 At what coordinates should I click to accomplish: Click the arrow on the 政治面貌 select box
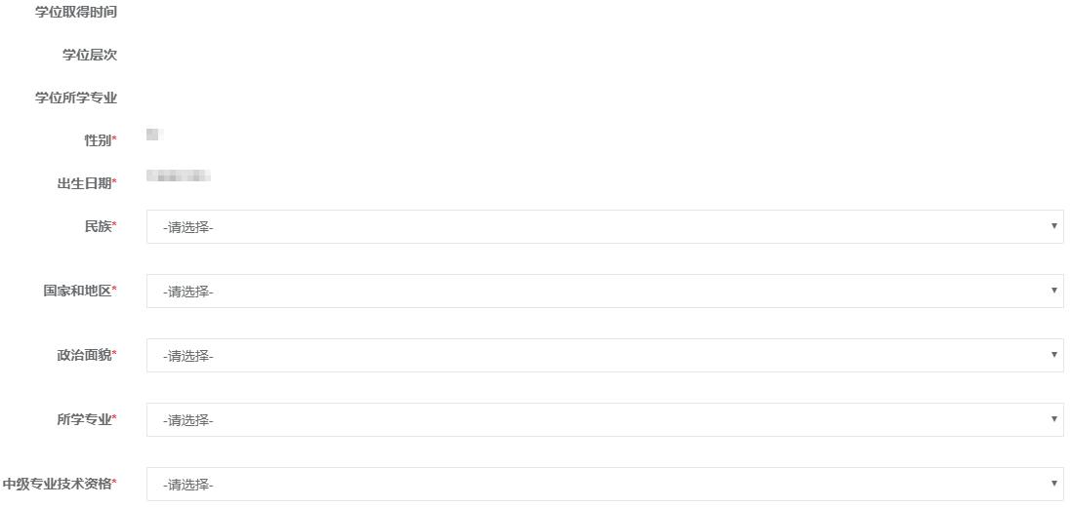coord(1053,355)
